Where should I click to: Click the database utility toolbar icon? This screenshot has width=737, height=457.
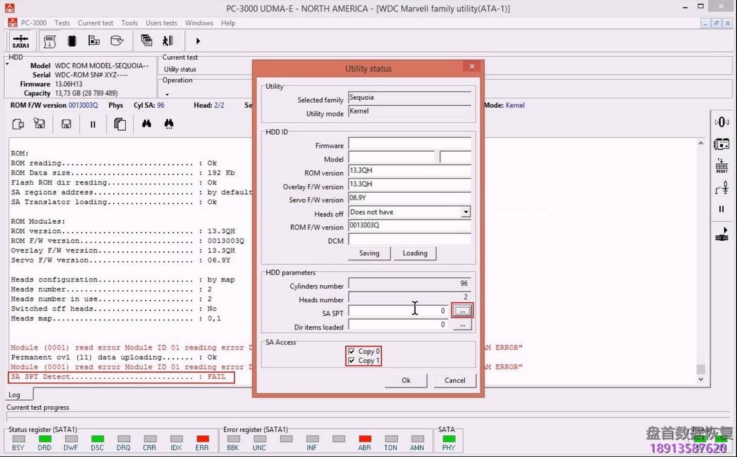click(x=117, y=40)
